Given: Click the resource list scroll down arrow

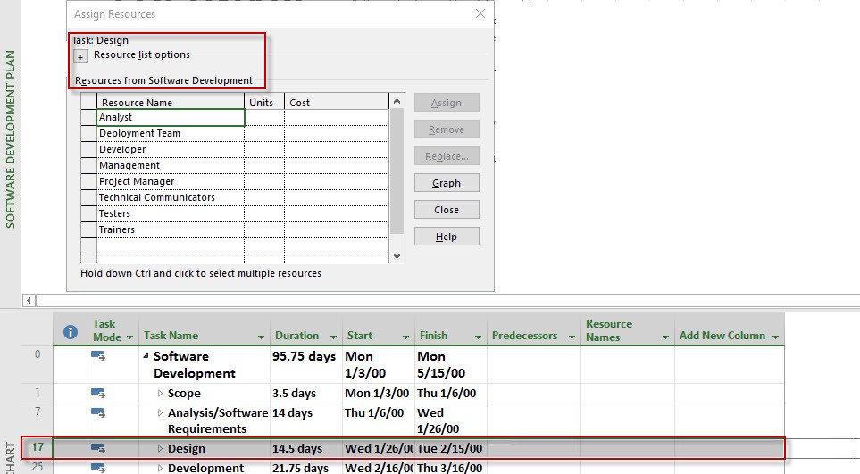Looking at the screenshot, I should (397, 256).
